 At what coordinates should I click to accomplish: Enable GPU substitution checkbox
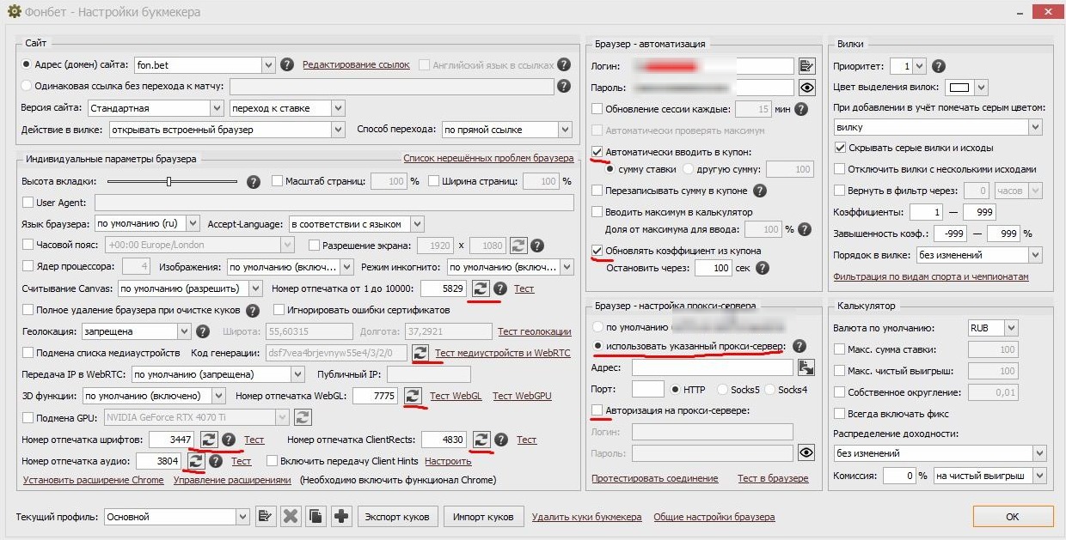coord(28,418)
